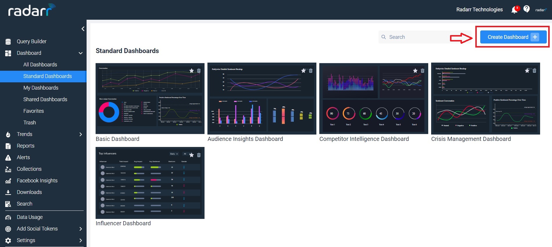Click the magnifier icon in search box

[x=383, y=37]
